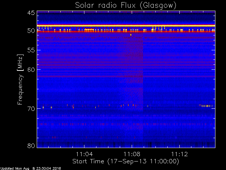Click the 50 frequency tick label

tap(31, 31)
